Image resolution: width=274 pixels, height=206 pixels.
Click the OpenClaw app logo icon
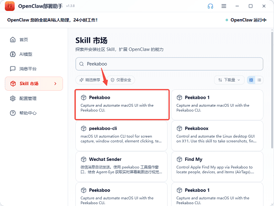10,6
